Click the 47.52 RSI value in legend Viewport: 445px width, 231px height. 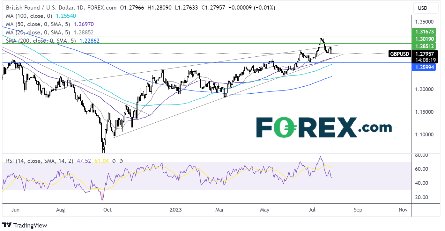click(84, 161)
